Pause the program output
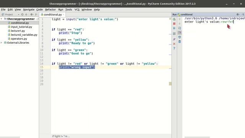Image resolution: width=245 pixels, height=138 pixels. coord(174,28)
